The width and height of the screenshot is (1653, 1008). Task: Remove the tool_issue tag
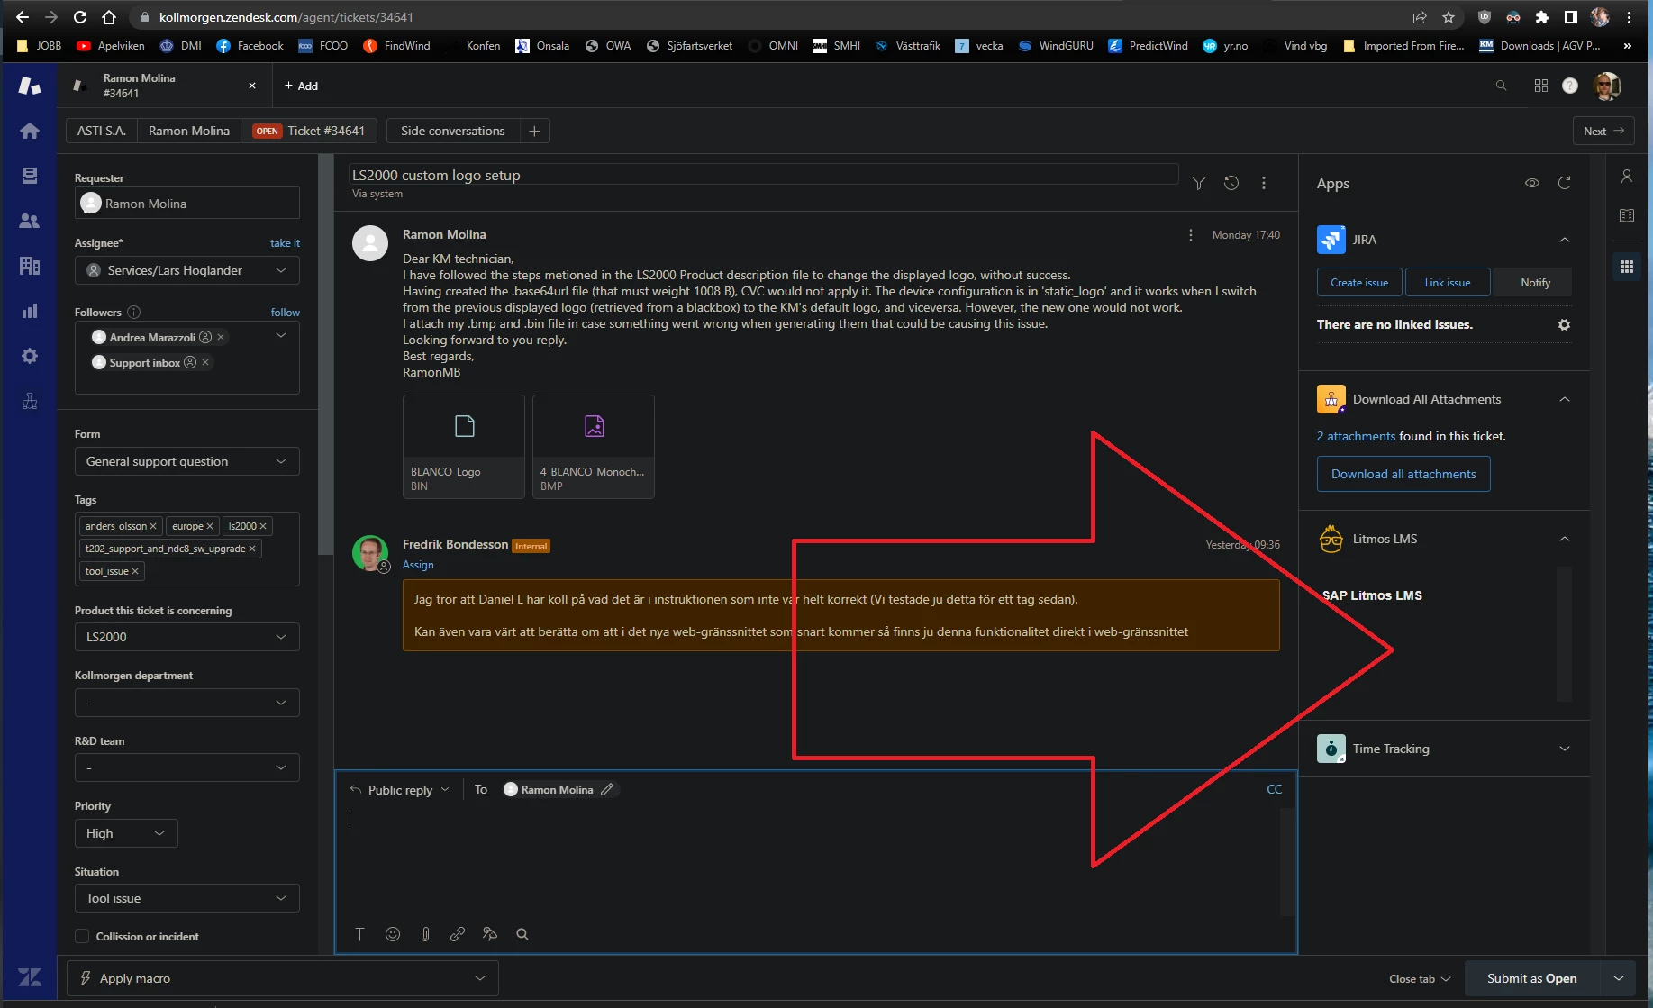(x=135, y=571)
